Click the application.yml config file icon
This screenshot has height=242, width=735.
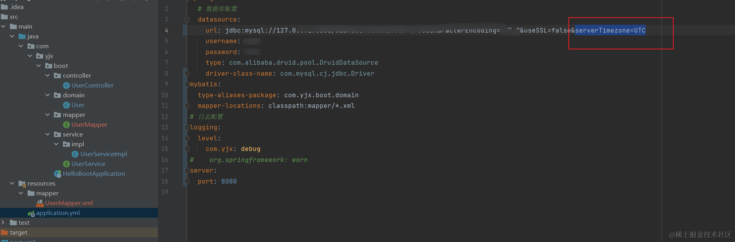pyautogui.click(x=31, y=213)
